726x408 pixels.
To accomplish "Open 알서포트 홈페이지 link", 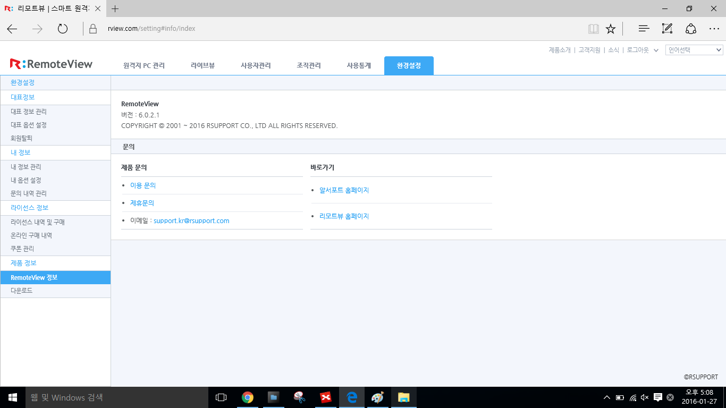I will pos(344,190).
